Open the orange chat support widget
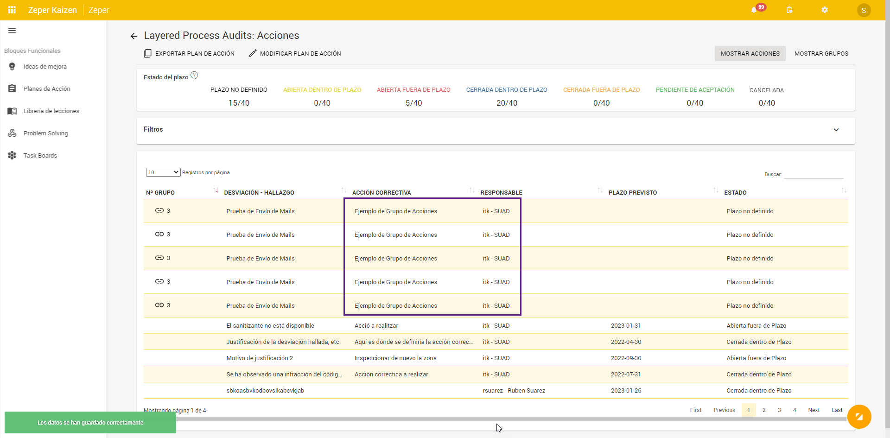Image resolution: width=890 pixels, height=438 pixels. tap(859, 417)
